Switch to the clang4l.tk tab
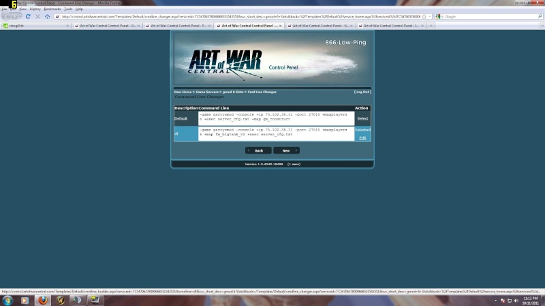The width and height of the screenshot is (545, 306). [36, 25]
